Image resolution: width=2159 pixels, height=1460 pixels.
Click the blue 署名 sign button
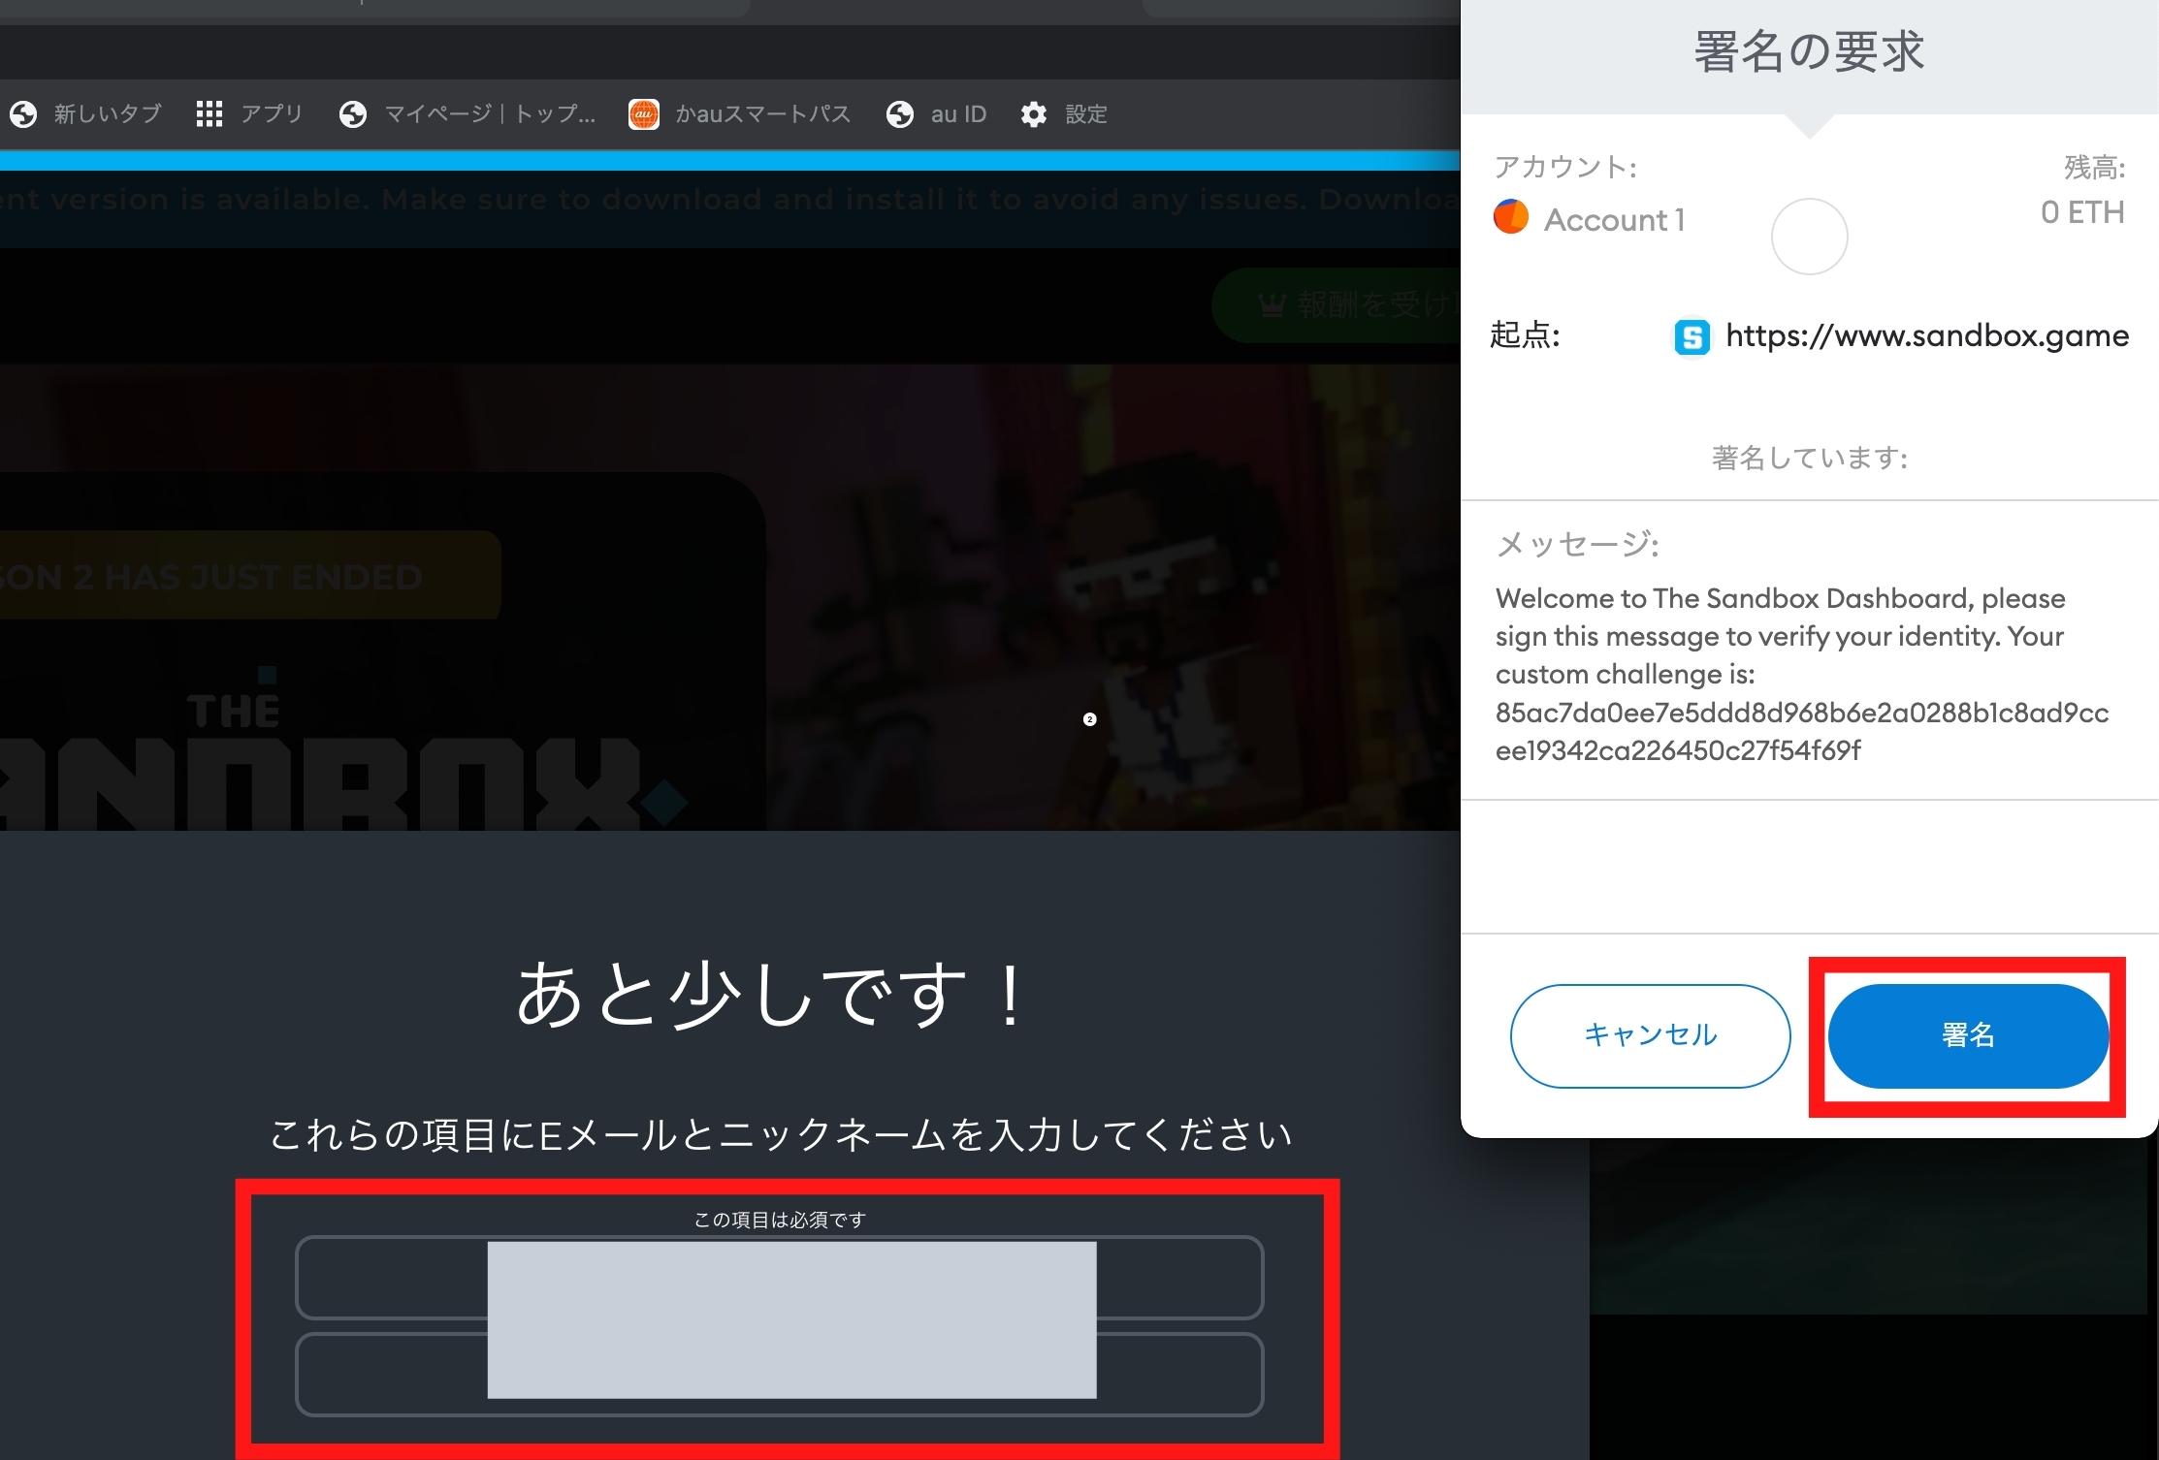pos(1968,1035)
